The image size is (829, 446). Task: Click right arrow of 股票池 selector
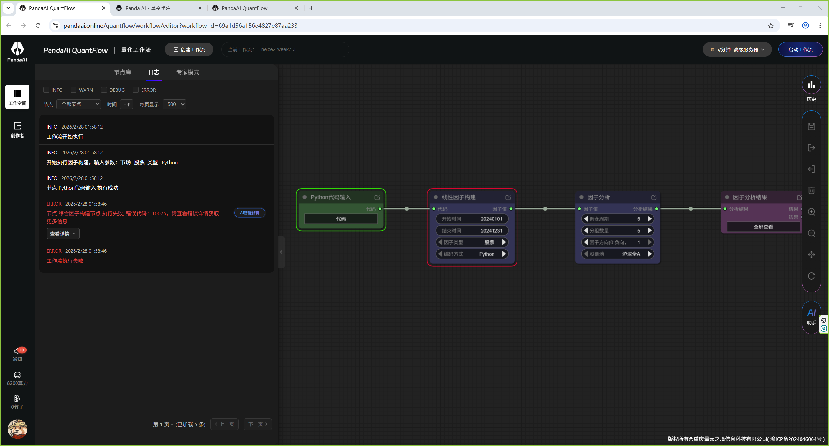click(649, 254)
